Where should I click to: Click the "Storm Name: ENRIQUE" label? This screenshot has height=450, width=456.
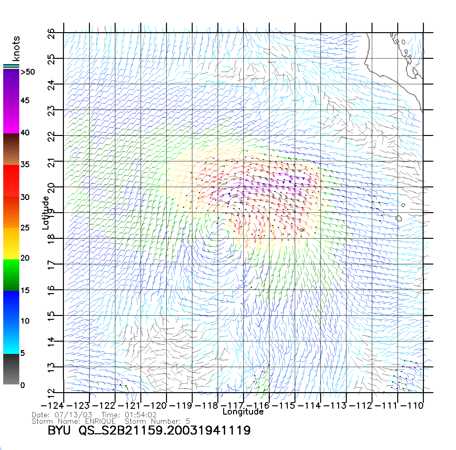74,421
